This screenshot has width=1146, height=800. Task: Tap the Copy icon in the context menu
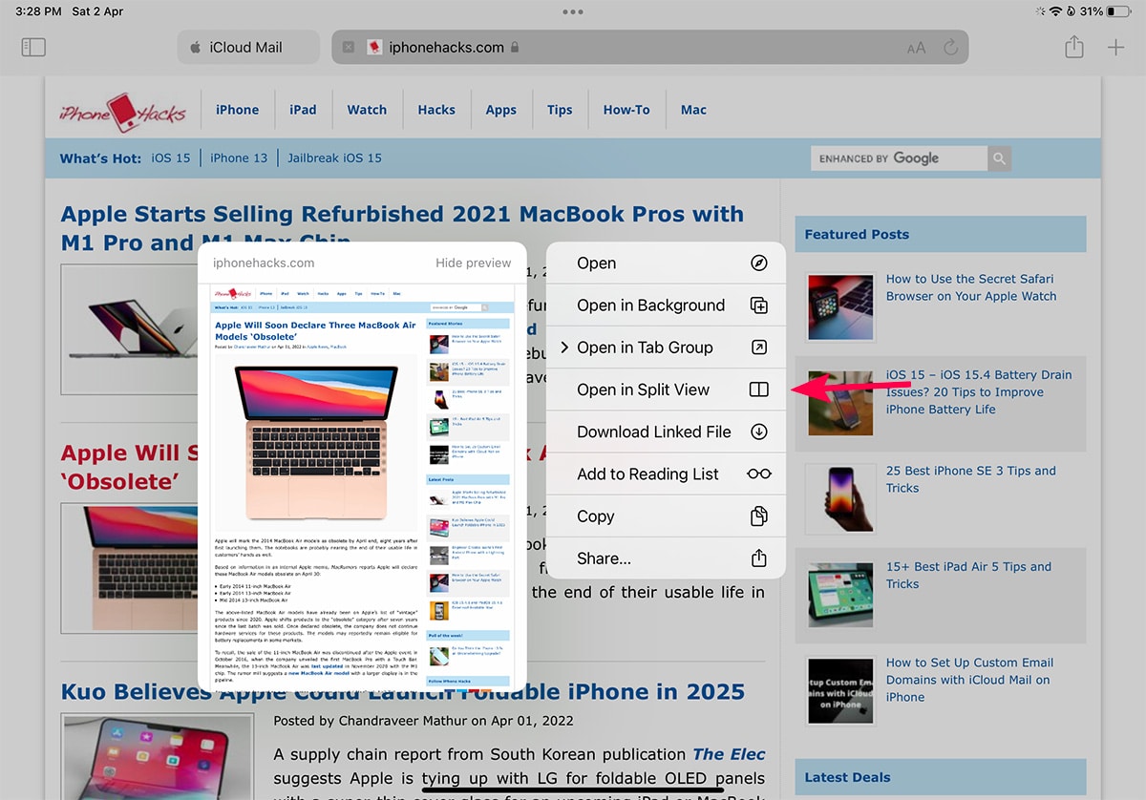tap(758, 516)
